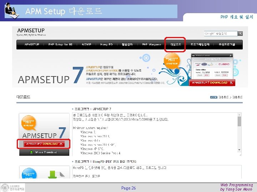Click the orange HIT badge in banner
The width and height of the screenshot is (257, 192).
click(172, 61)
